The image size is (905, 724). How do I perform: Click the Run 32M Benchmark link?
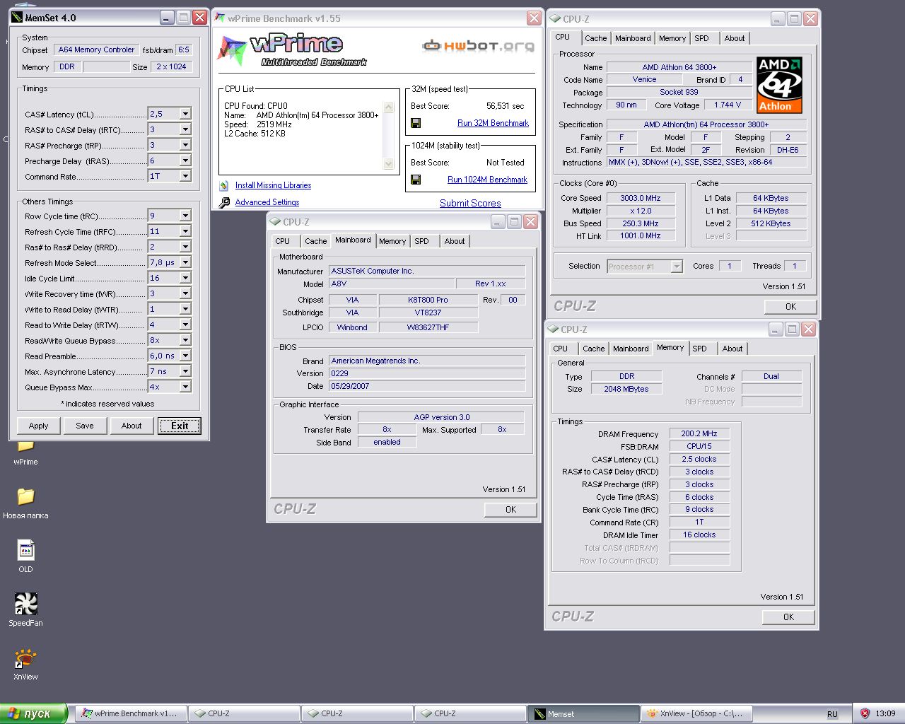tap(493, 123)
